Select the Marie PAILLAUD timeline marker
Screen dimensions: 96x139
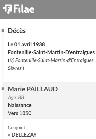3,89
